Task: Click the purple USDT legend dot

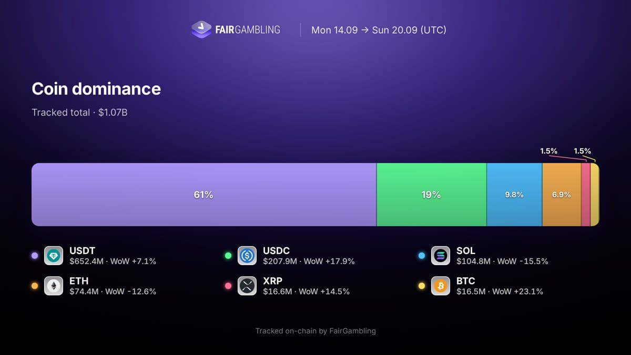Action: [35, 256]
